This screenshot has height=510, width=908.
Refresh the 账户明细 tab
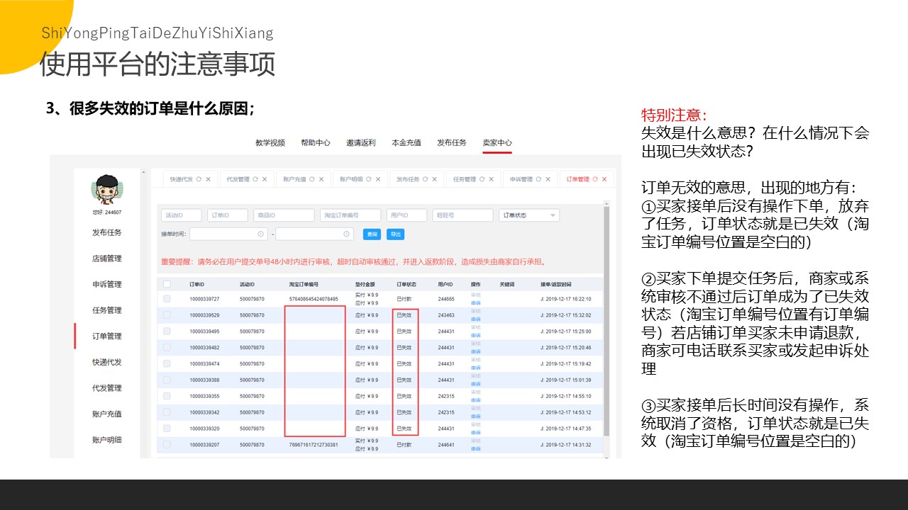pos(368,179)
